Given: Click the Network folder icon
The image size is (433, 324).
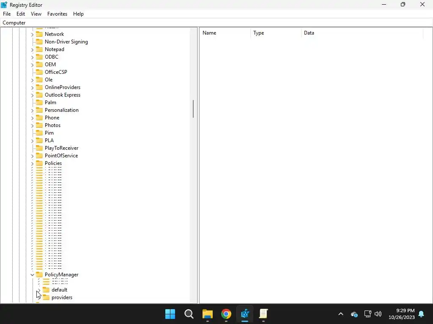Looking at the screenshot, I should click(x=39, y=34).
